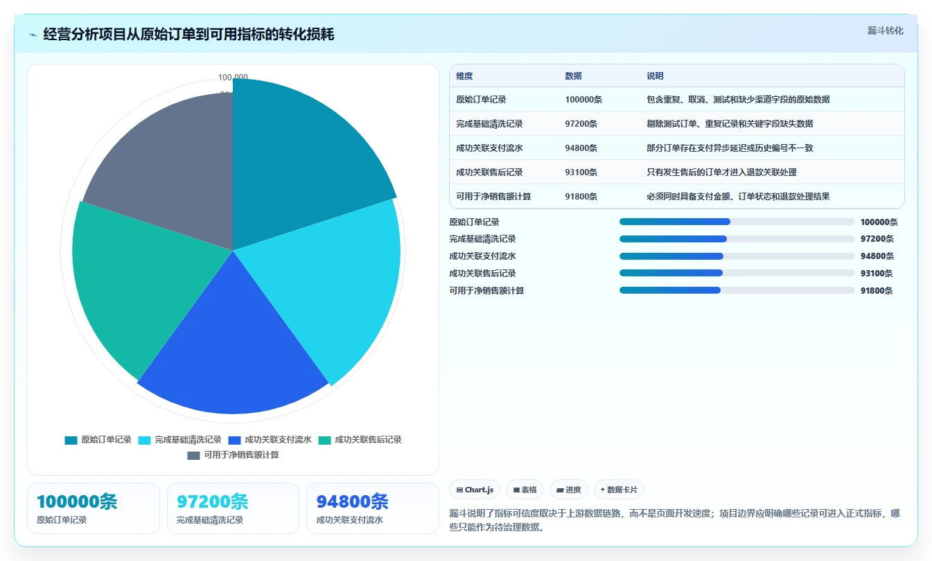
Task: Click the 91800条 value beside progress bar
Action: coord(877,291)
